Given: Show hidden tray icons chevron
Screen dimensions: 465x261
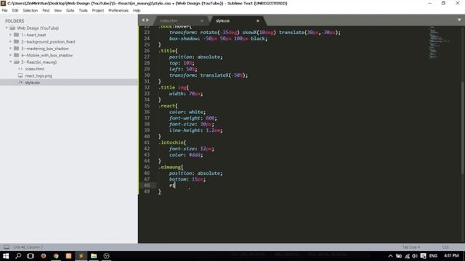Looking at the screenshot, I should click(390, 256).
